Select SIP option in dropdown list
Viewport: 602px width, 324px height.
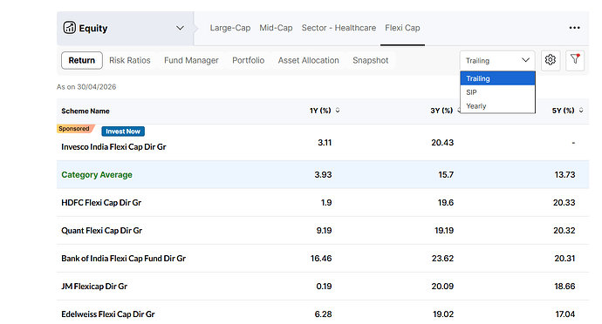point(497,92)
